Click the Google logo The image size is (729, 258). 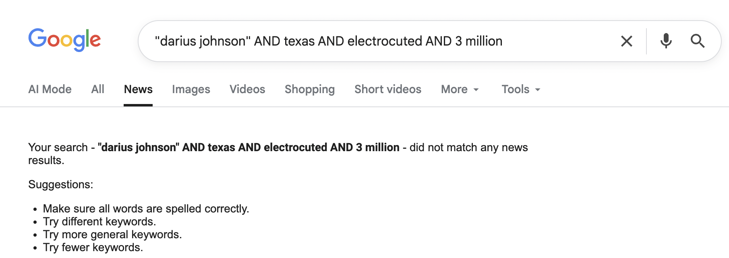(64, 40)
